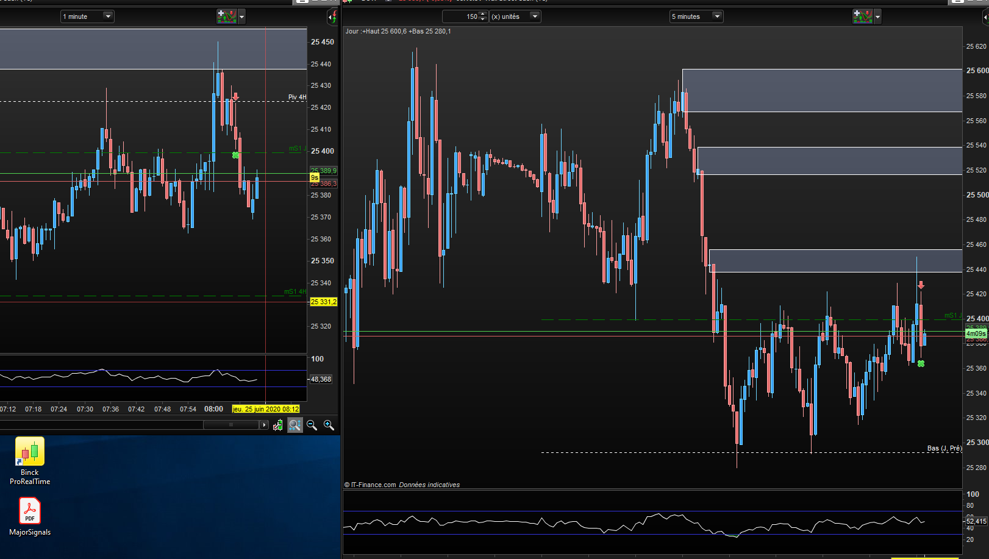
Task: Click the zoom in magnifier icon
Action: click(329, 425)
